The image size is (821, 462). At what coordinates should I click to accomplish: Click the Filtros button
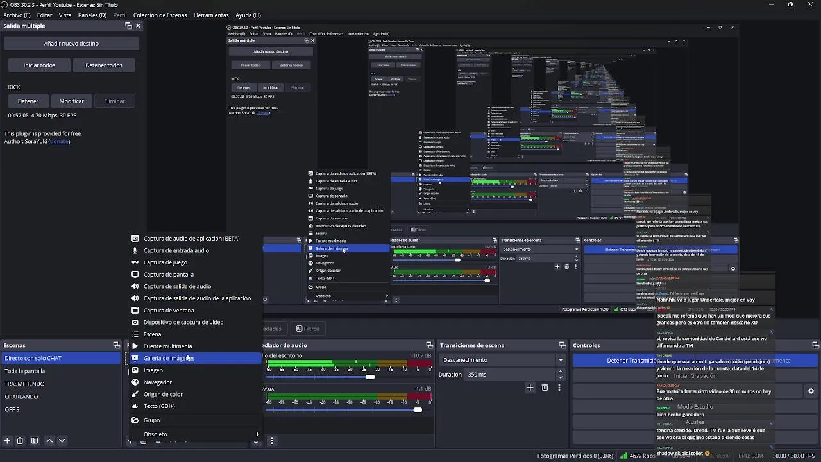coord(308,329)
